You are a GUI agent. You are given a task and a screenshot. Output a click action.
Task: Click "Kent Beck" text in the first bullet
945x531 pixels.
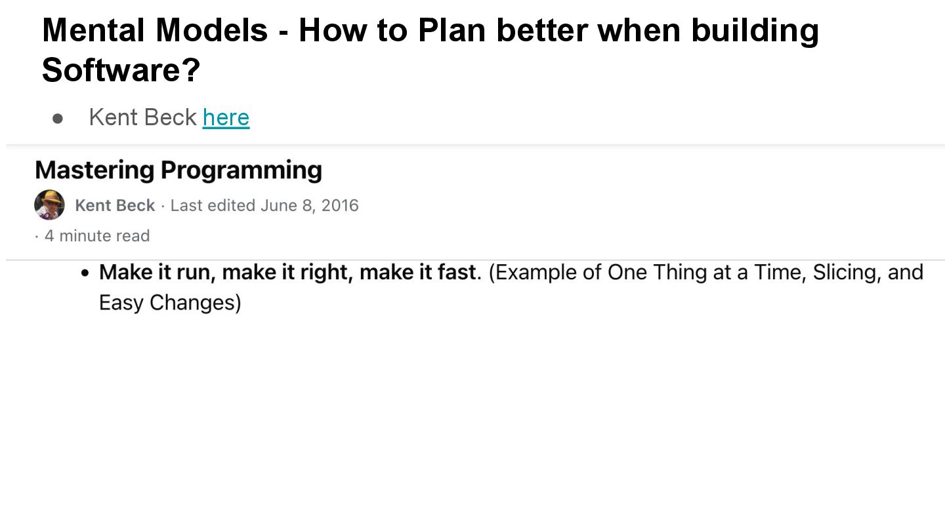coord(142,117)
